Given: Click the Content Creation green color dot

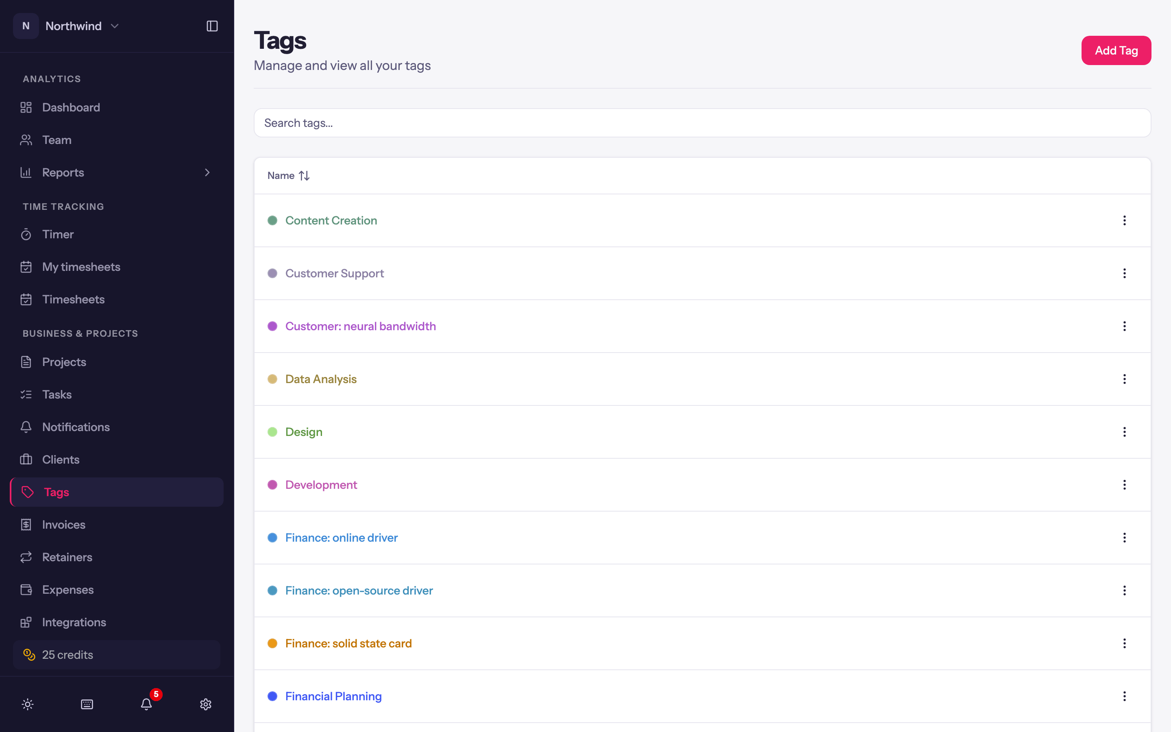Looking at the screenshot, I should pyautogui.click(x=272, y=221).
